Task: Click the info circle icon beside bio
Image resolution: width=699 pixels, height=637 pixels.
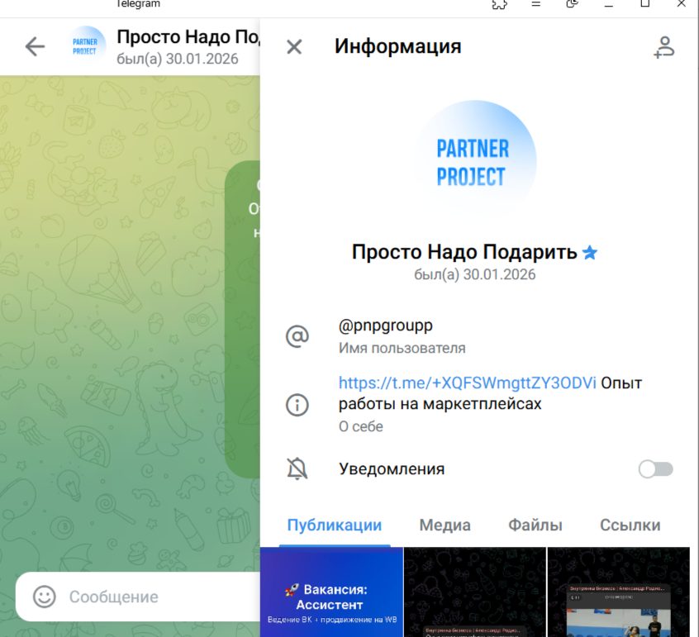Action: pos(297,405)
